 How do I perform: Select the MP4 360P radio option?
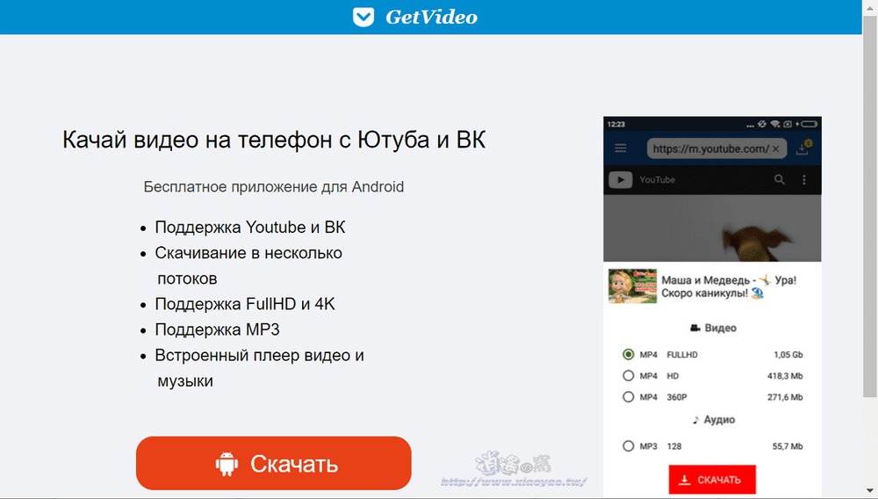point(628,397)
